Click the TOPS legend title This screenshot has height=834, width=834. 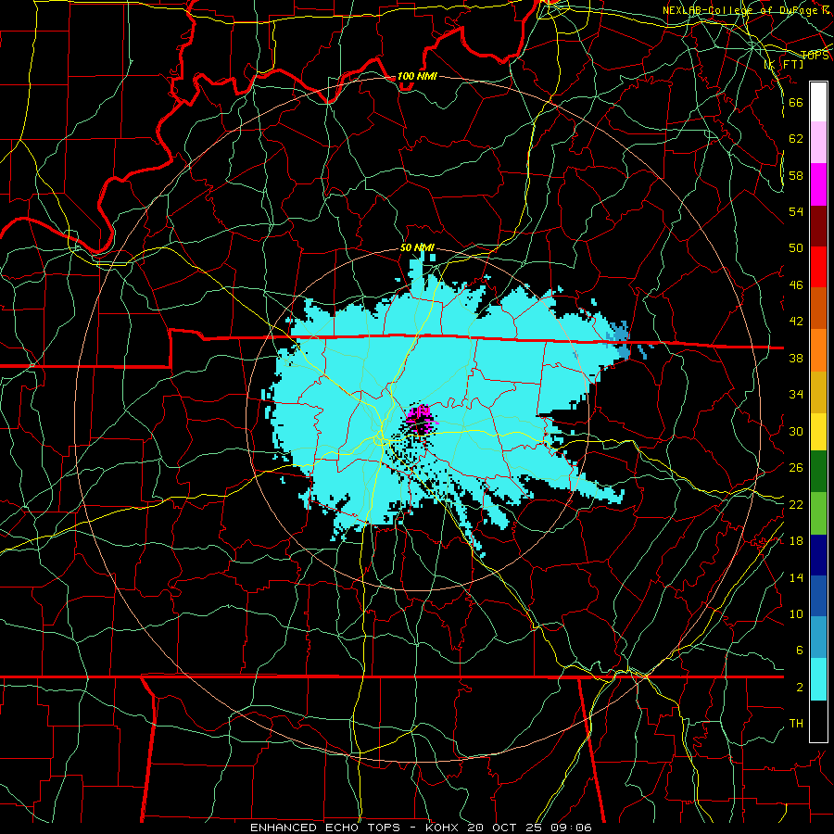[x=815, y=56]
